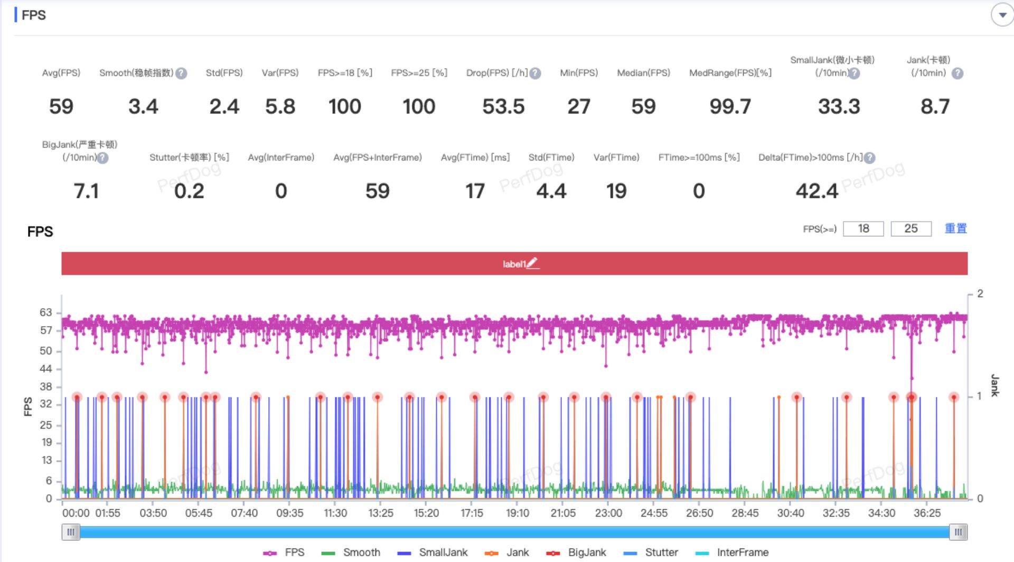Click the BigJank value 7.1
The image size is (1014, 562).
[86, 191]
